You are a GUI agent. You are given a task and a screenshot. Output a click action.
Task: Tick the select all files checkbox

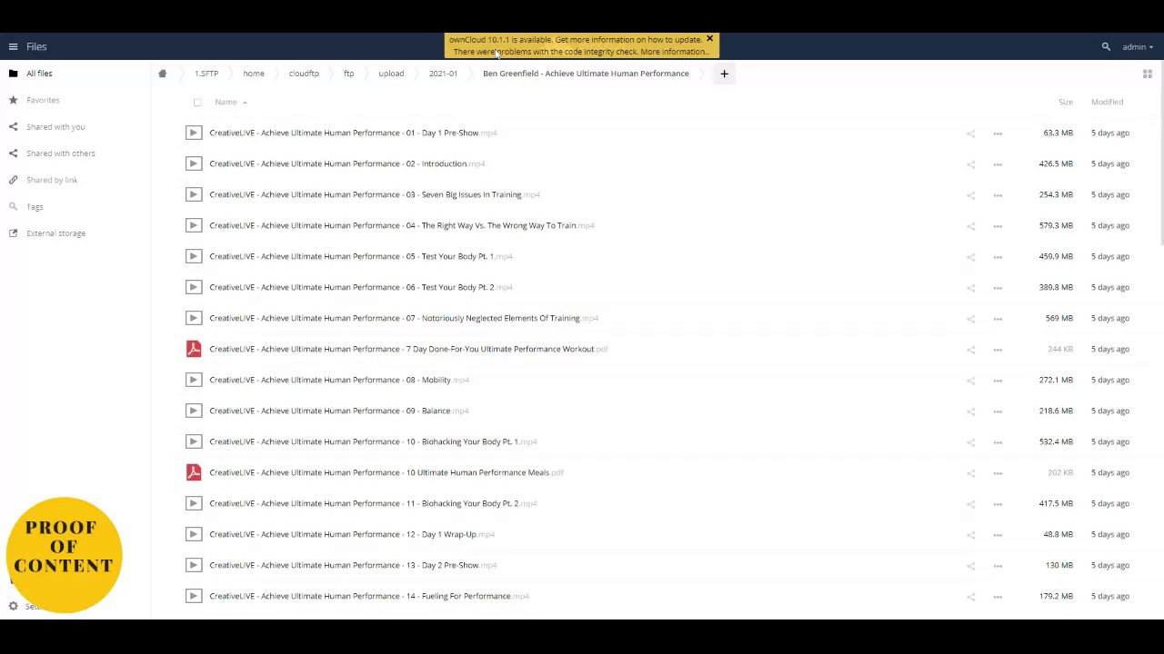pyautogui.click(x=197, y=102)
